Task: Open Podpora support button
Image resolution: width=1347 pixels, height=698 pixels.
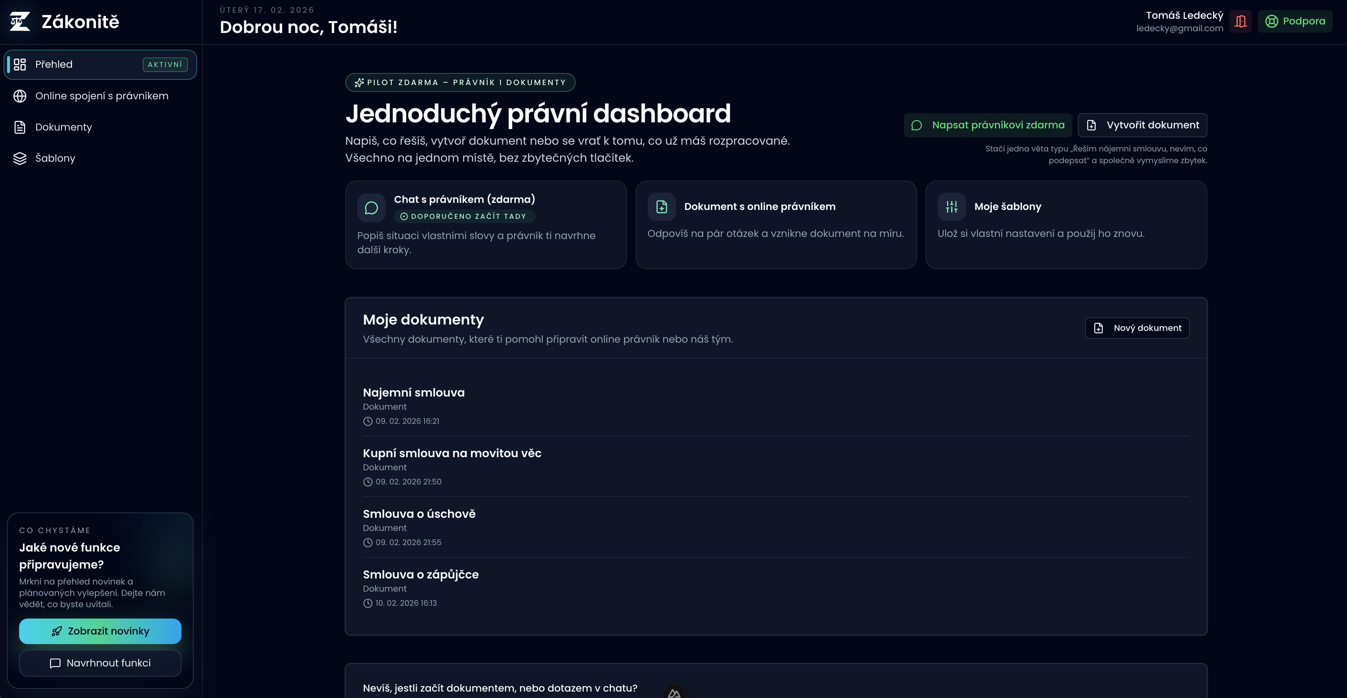Action: tap(1295, 21)
